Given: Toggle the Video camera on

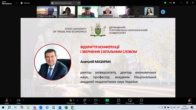Looking at the screenshot, I should (19, 101).
